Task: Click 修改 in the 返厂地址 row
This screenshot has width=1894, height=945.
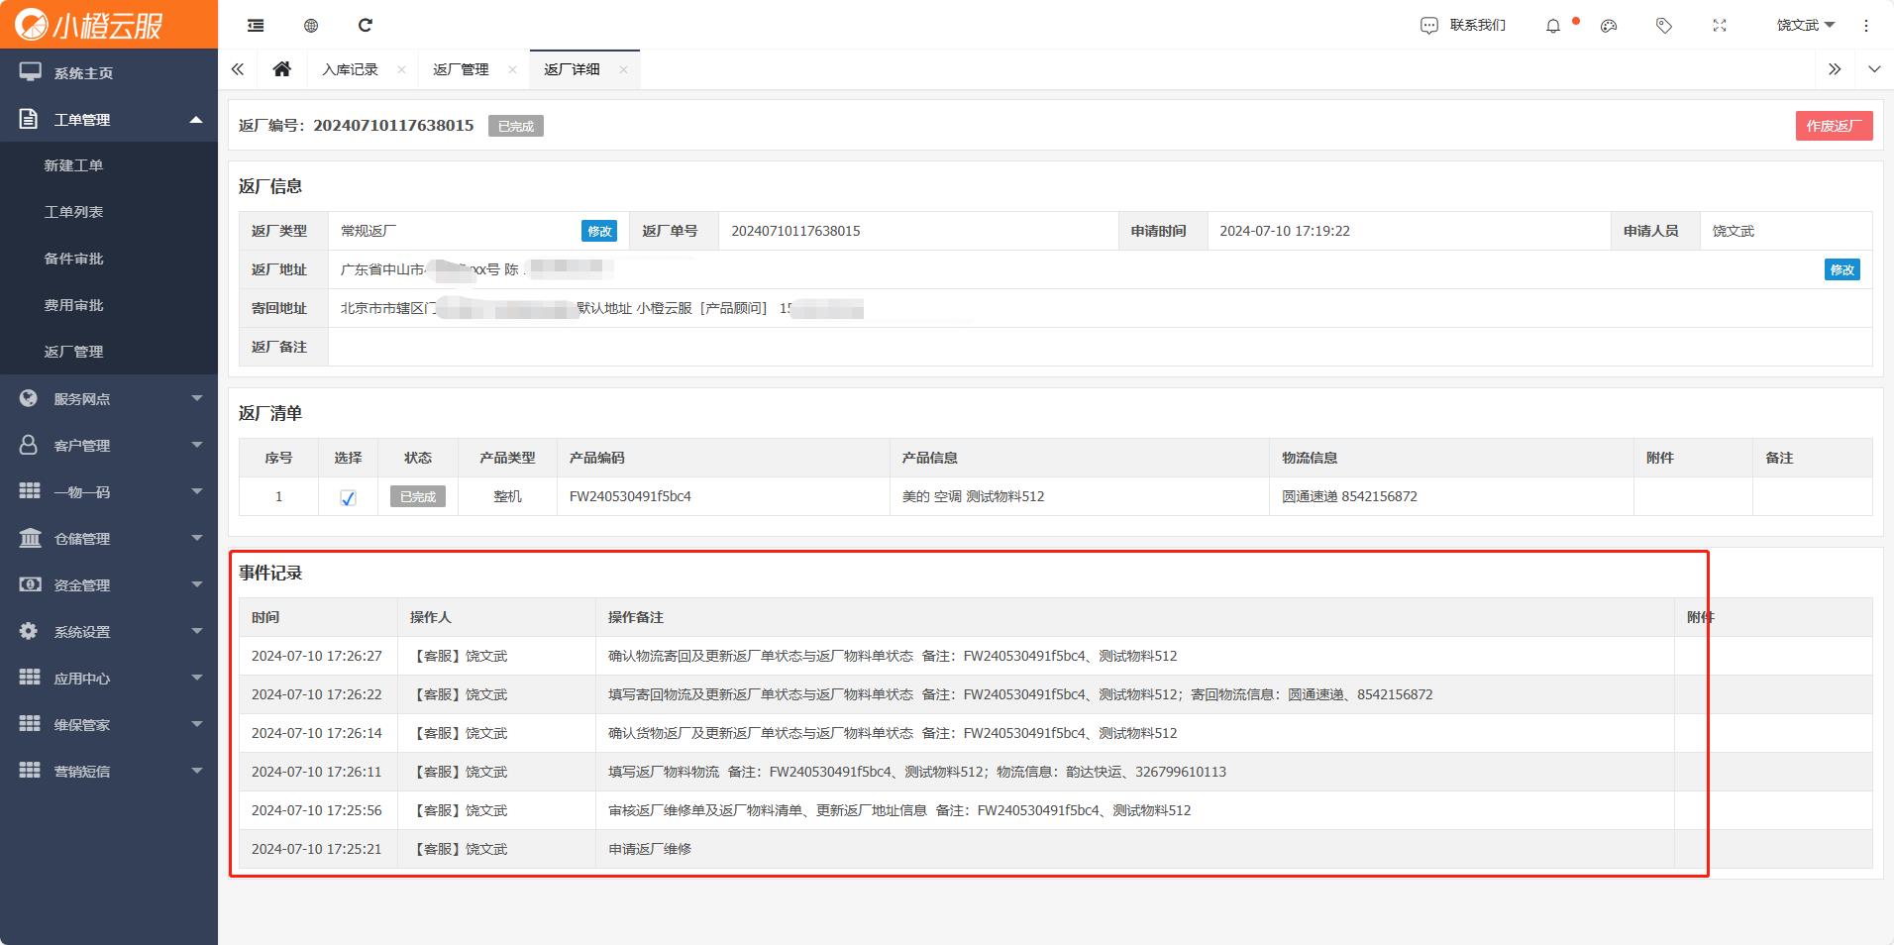Action: point(1842,269)
